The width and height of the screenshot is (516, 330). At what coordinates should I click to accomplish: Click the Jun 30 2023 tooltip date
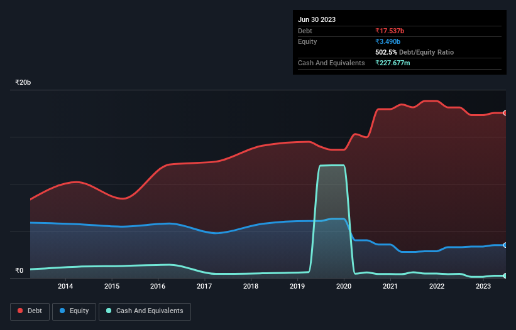click(x=317, y=19)
